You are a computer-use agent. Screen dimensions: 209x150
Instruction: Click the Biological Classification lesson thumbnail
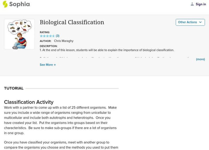[19, 34]
